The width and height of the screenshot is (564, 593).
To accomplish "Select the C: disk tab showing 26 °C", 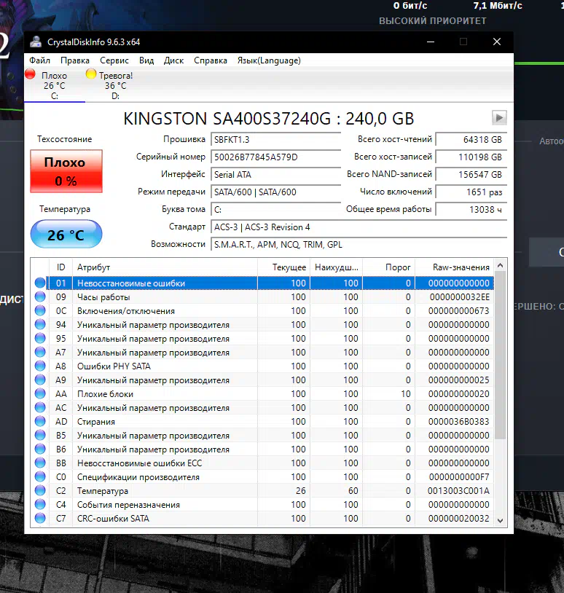I will pyautogui.click(x=55, y=85).
